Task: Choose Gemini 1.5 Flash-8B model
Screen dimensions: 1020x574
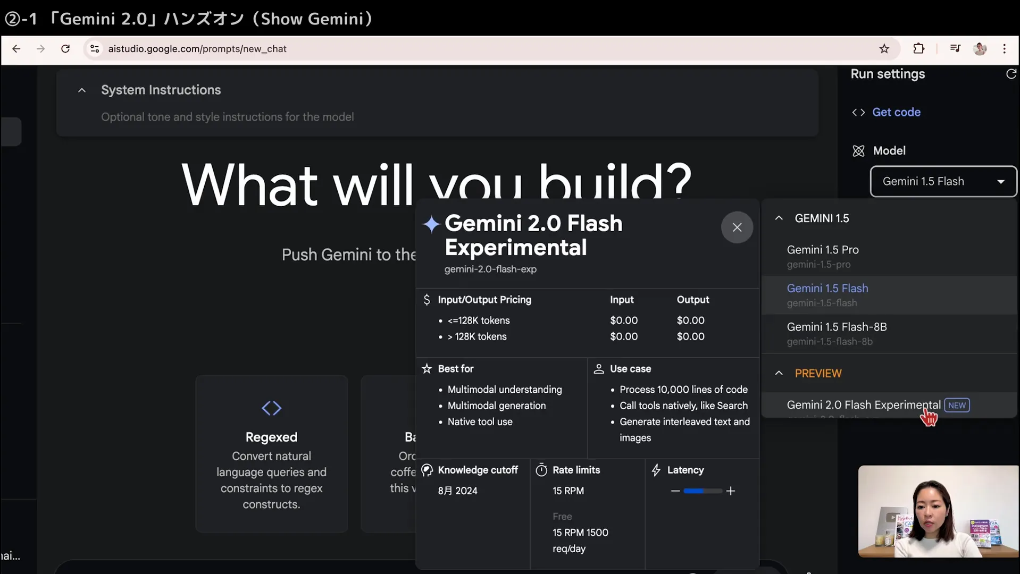Action: coord(889,334)
